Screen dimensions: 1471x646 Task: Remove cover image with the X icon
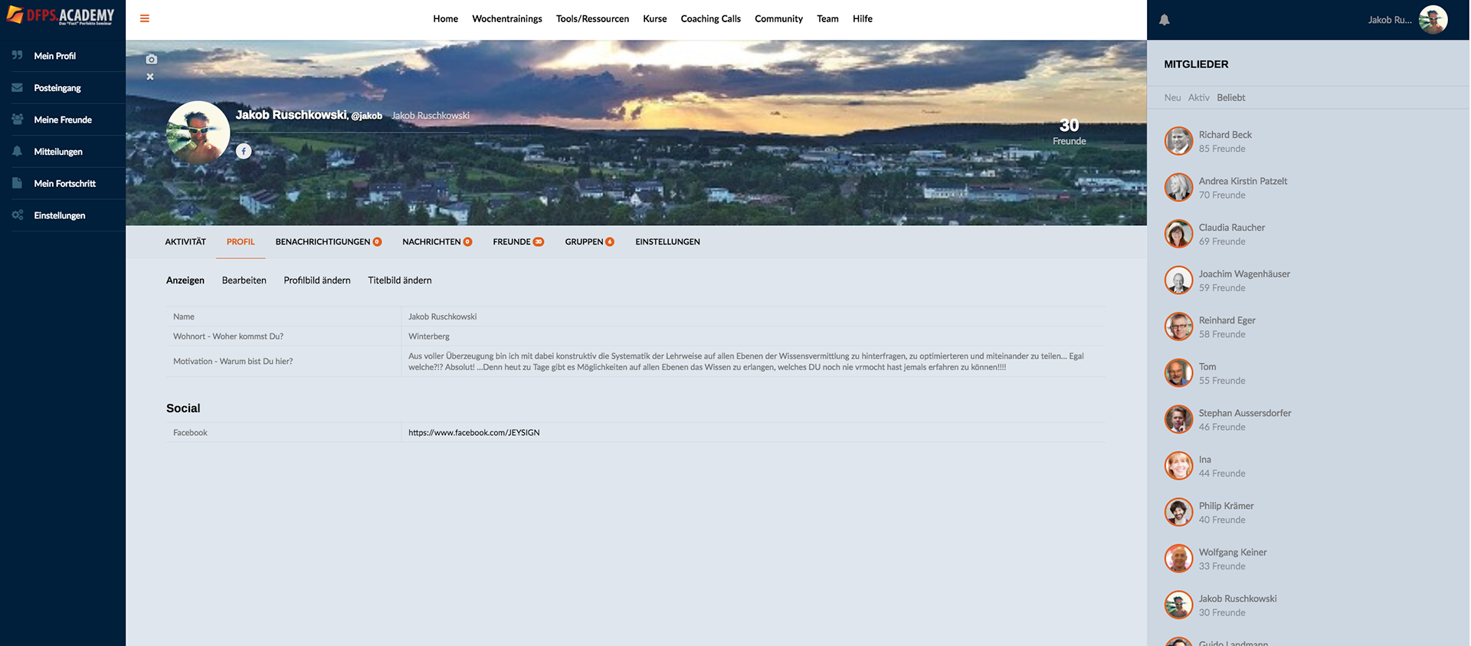150,77
